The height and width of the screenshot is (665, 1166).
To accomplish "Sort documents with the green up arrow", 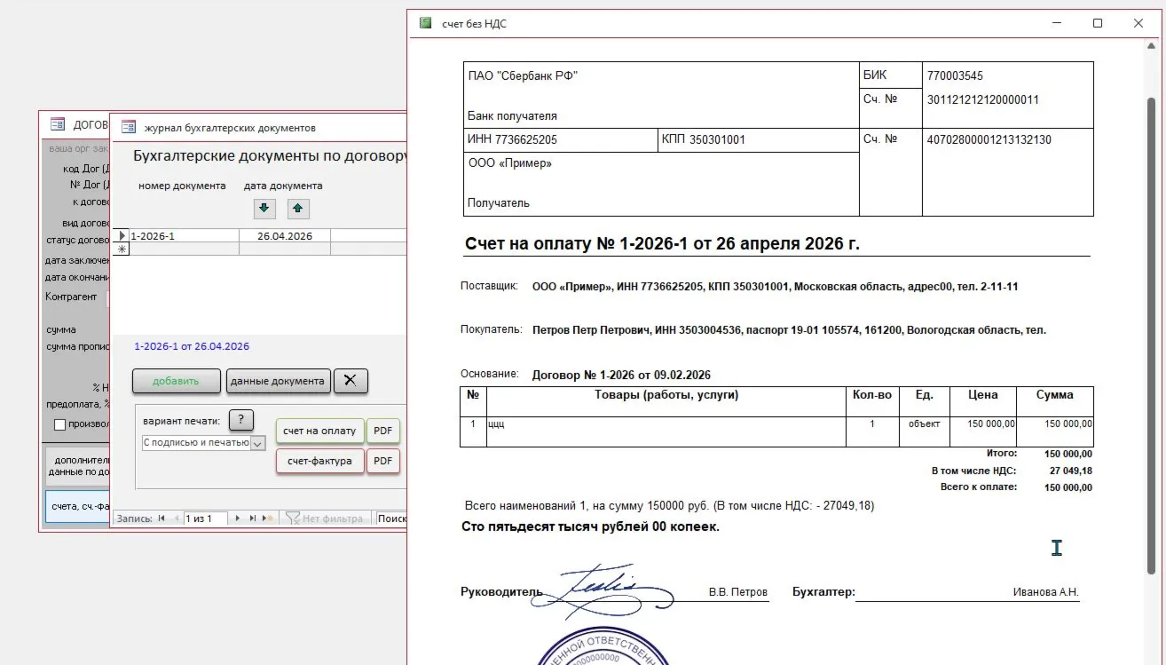I will 298,209.
